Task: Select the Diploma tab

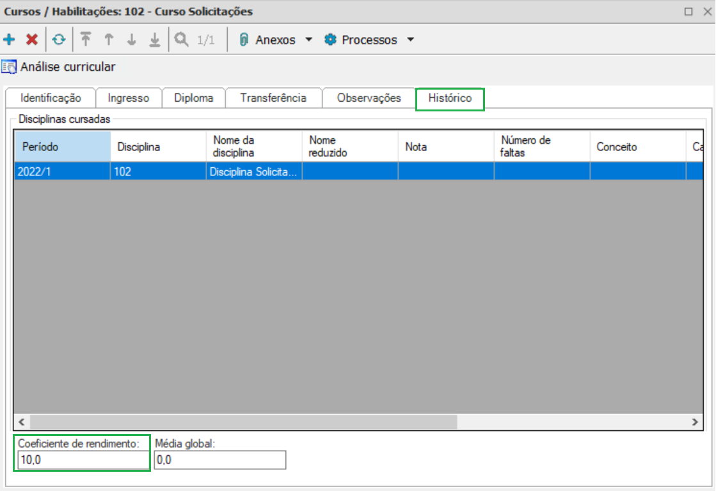Action: (x=193, y=98)
